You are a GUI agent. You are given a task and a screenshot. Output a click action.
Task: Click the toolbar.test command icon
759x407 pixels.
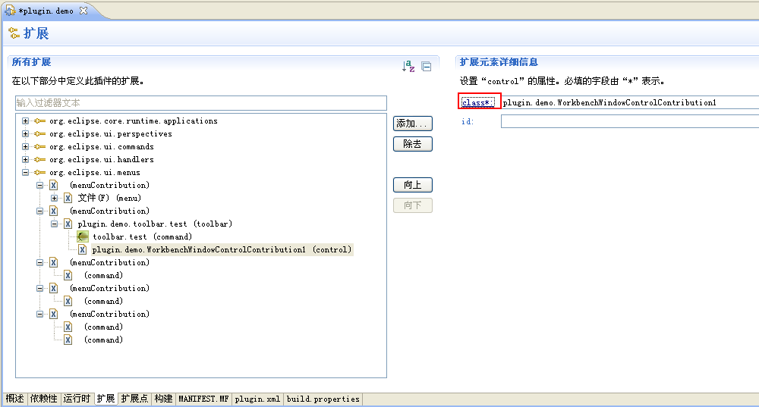[82, 237]
